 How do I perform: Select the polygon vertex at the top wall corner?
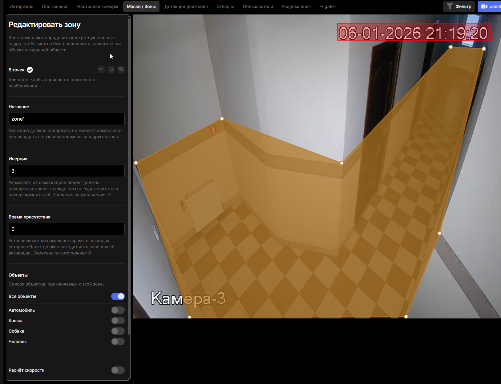pyautogui.click(x=222, y=119)
